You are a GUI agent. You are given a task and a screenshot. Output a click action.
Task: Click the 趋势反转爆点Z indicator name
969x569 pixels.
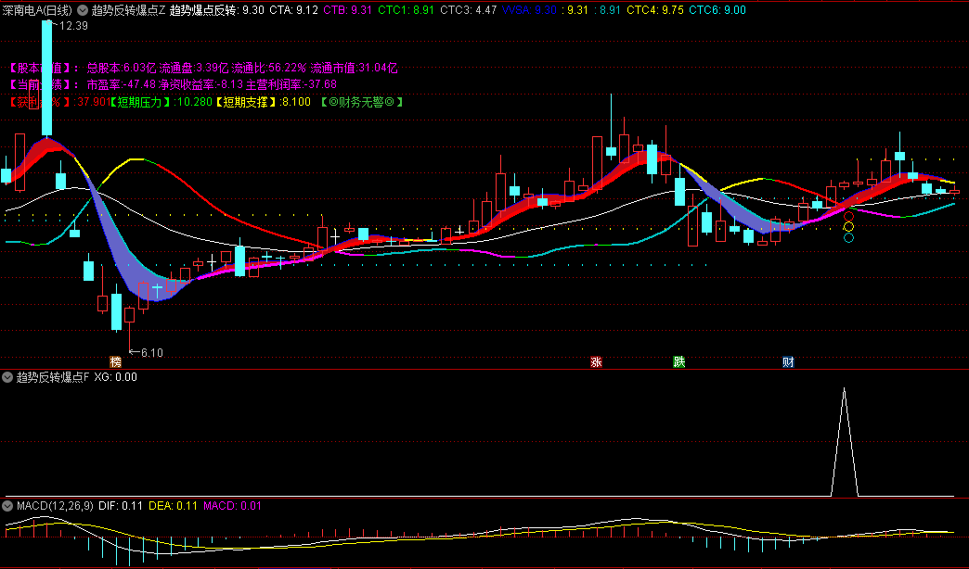click(x=128, y=10)
